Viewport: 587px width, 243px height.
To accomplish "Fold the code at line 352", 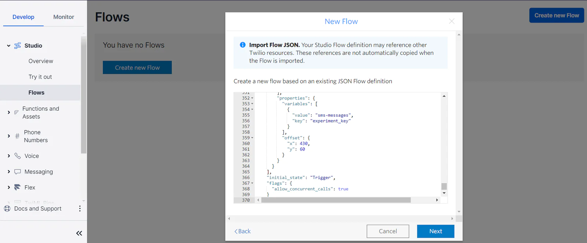I will (x=252, y=98).
